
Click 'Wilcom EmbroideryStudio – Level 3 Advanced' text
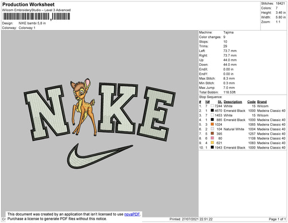(36, 10)
